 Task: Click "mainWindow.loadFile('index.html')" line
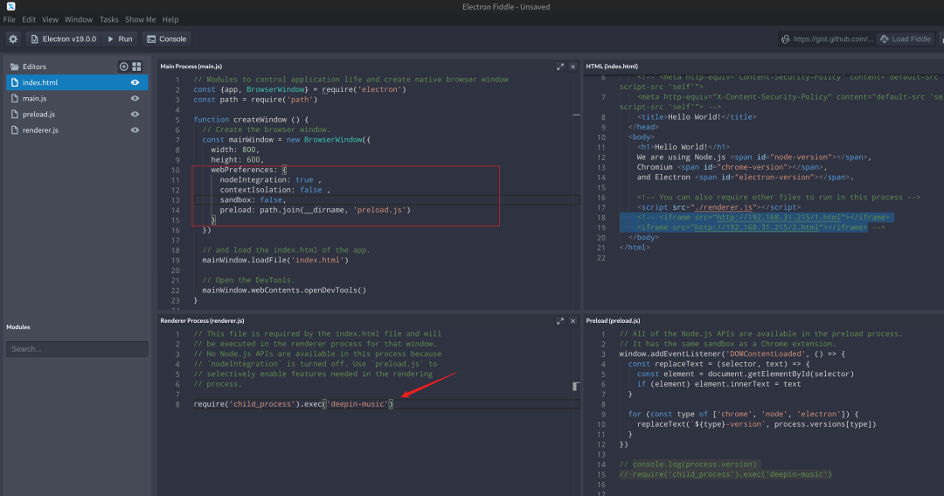pyautogui.click(x=275, y=261)
